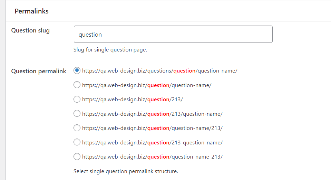Screen dimensions: 331x180
Task: Click the Question permalink row label
Action: point(39,71)
